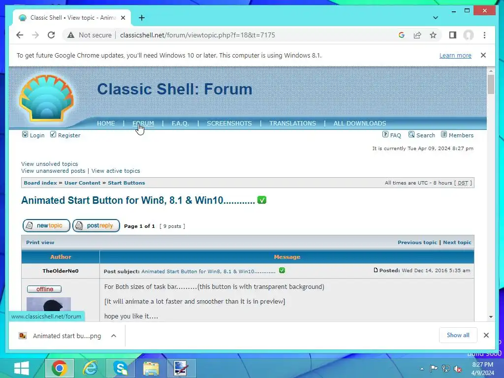
Task: Open a new tab with the plus button
Action: 142,18
